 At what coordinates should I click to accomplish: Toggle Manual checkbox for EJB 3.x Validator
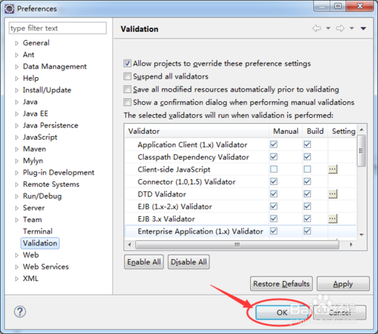[274, 218]
